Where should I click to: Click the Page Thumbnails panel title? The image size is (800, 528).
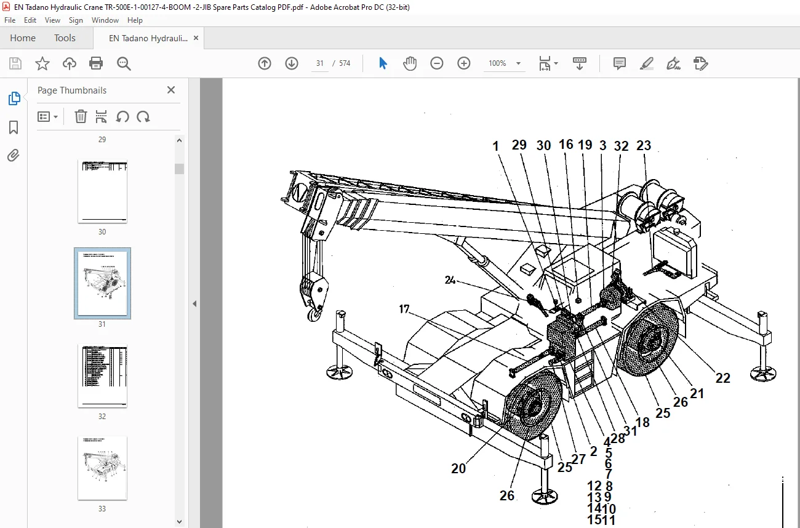[72, 90]
